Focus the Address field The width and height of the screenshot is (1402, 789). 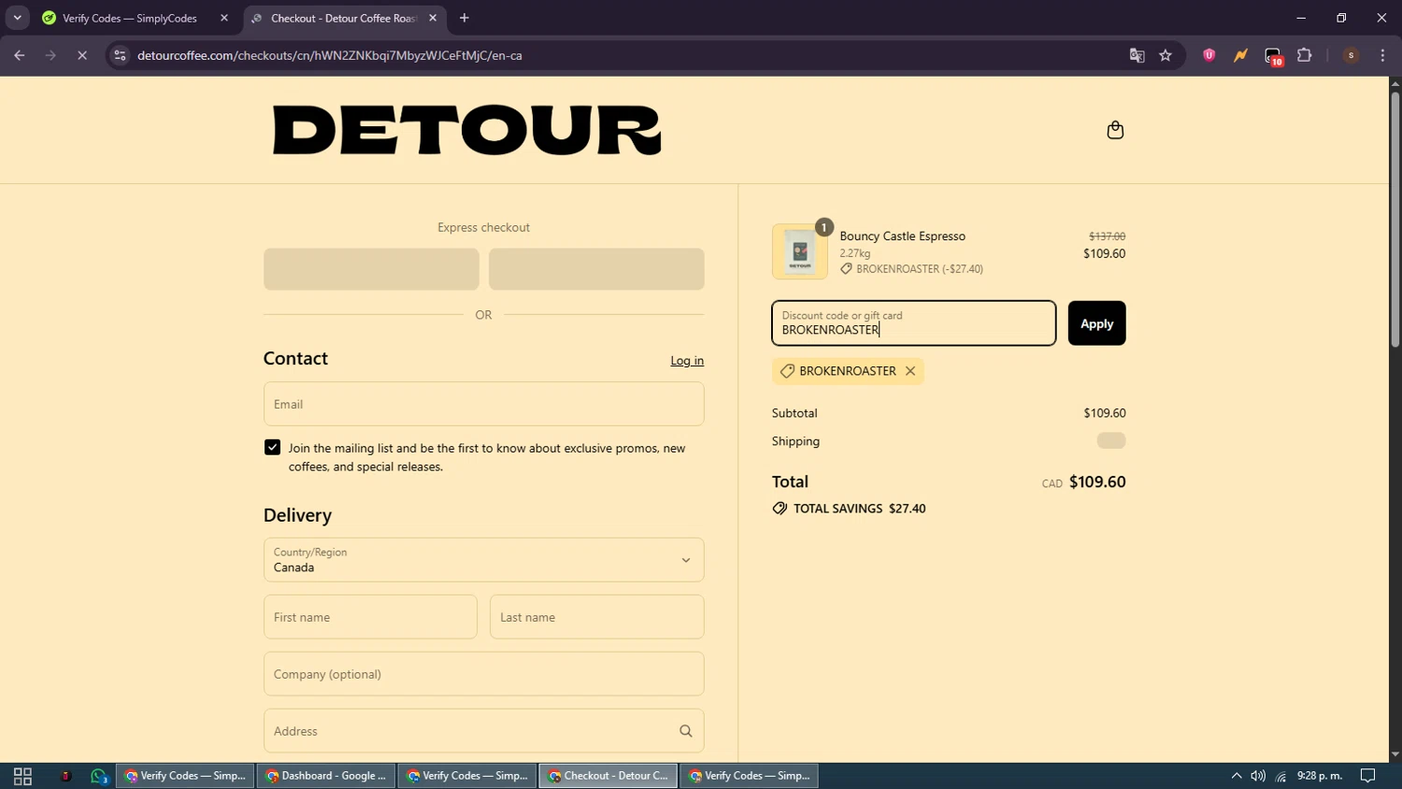point(483,731)
